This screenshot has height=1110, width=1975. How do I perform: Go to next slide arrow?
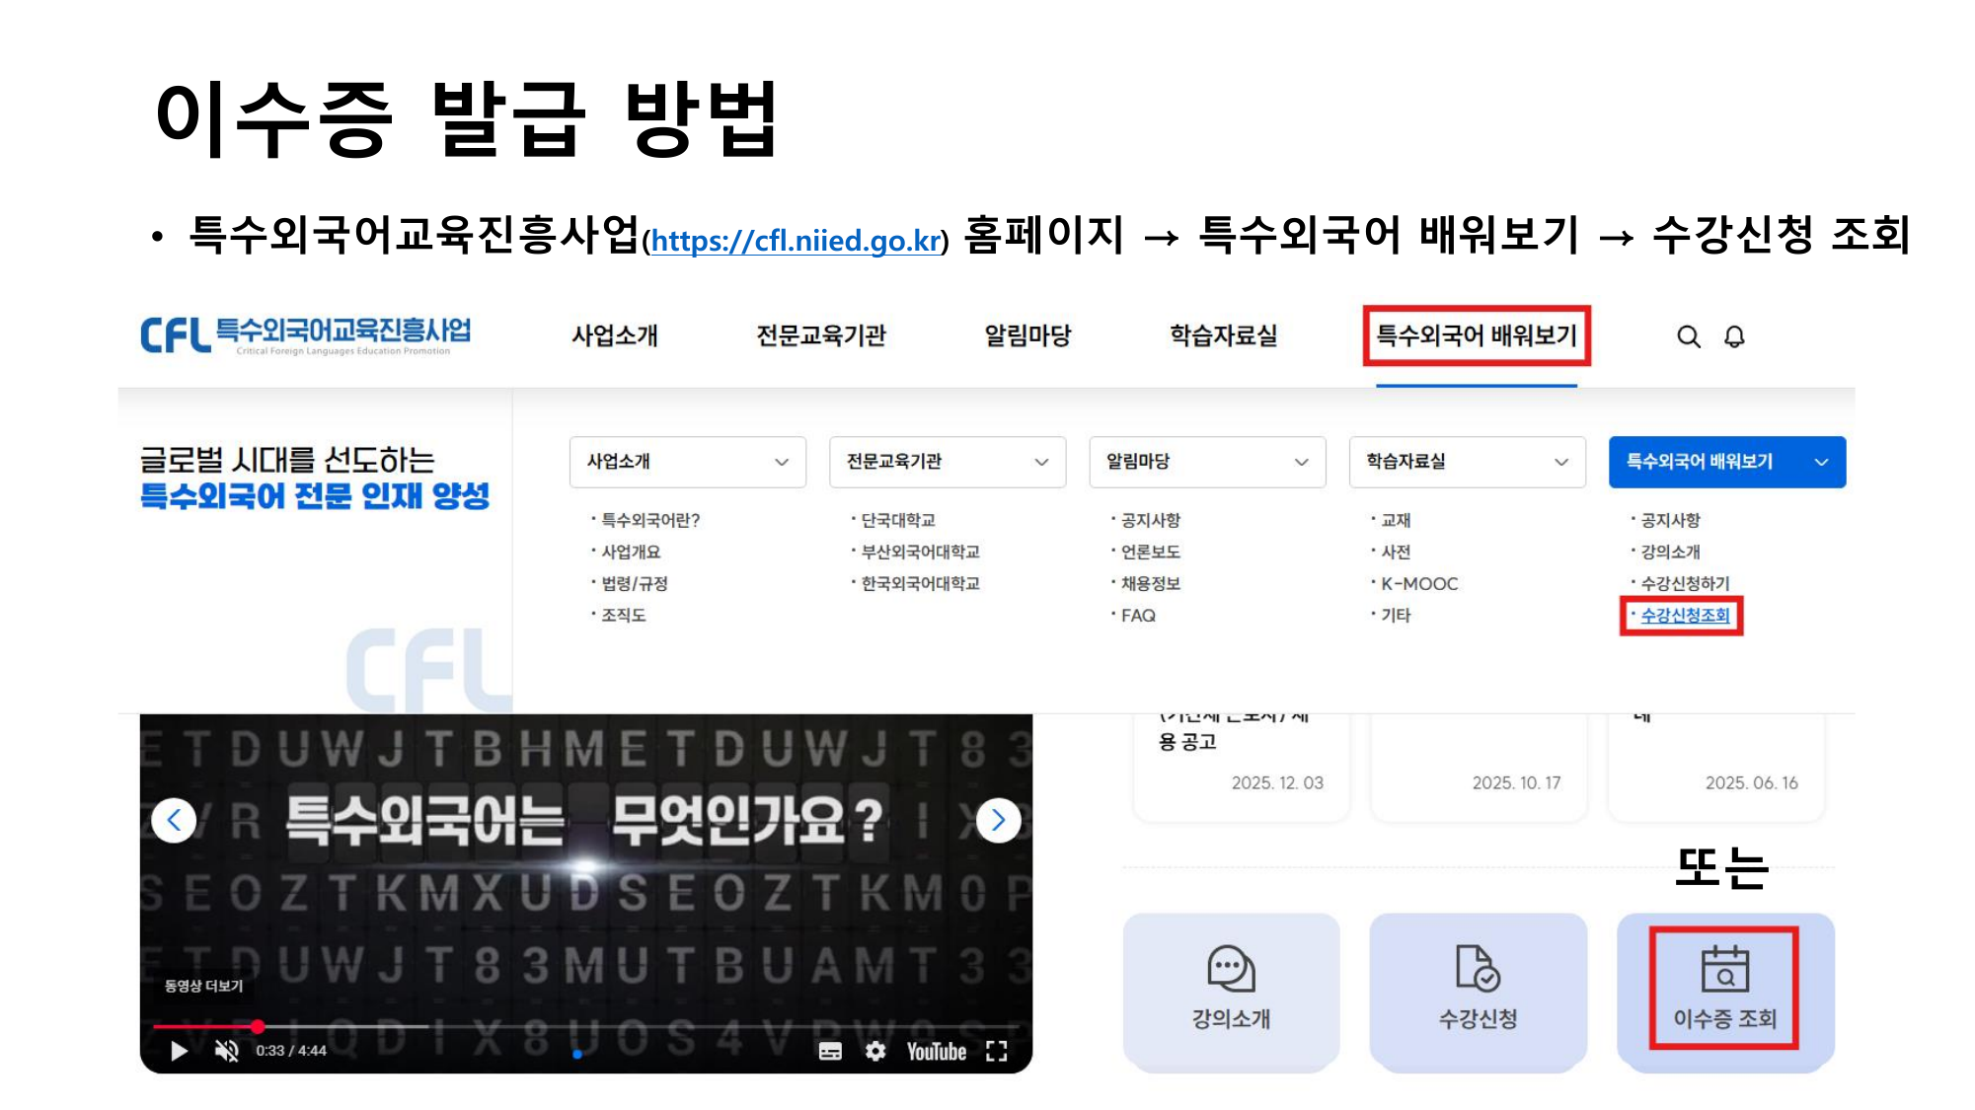998,820
